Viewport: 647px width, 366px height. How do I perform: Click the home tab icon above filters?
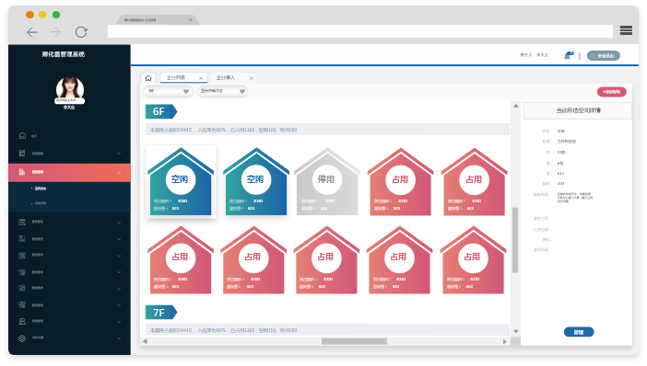point(148,78)
